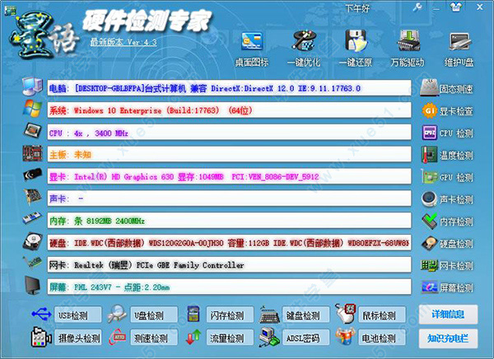Click the 键盘检测 button
The width and height of the screenshot is (494, 359).
(306, 315)
